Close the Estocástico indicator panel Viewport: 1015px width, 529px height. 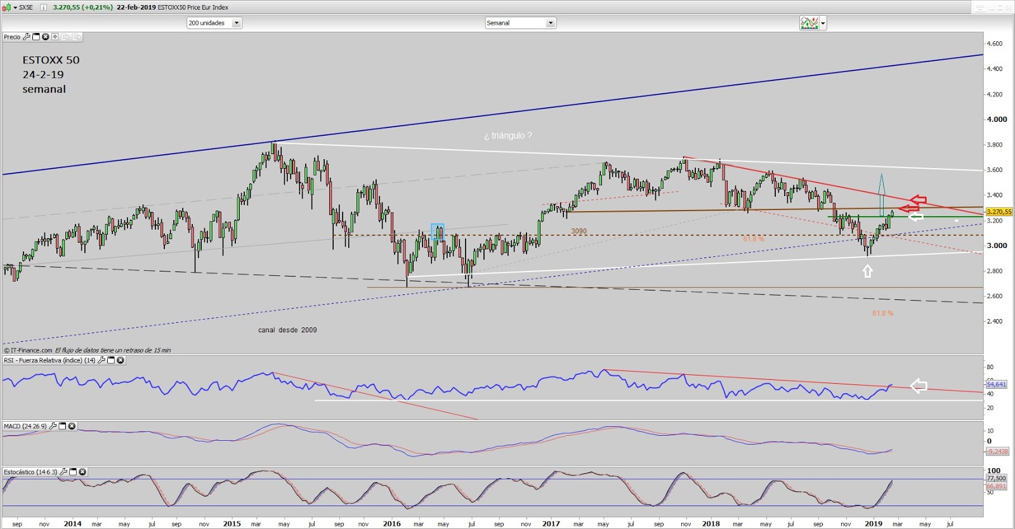pos(82,472)
